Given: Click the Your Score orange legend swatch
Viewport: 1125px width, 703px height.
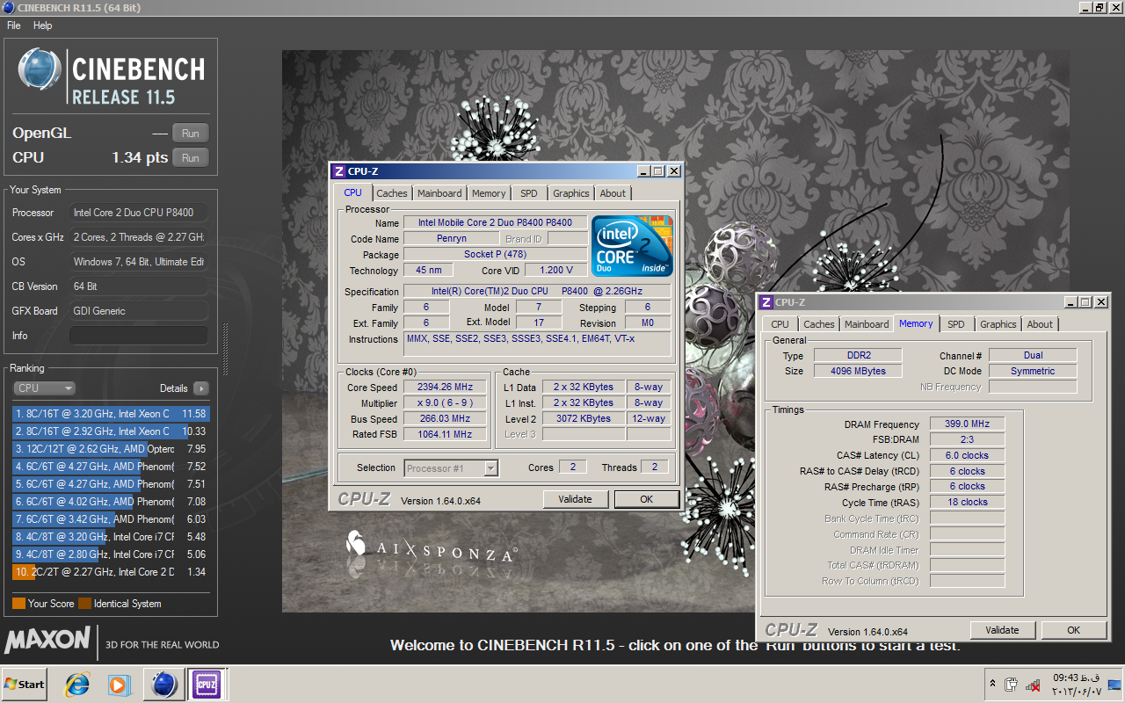Looking at the screenshot, I should [18, 604].
